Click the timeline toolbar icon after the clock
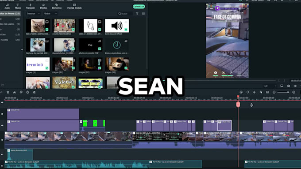Viewport: 301px width, 169px height. 34,92
